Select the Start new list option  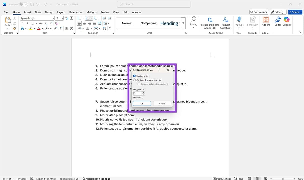(134, 76)
